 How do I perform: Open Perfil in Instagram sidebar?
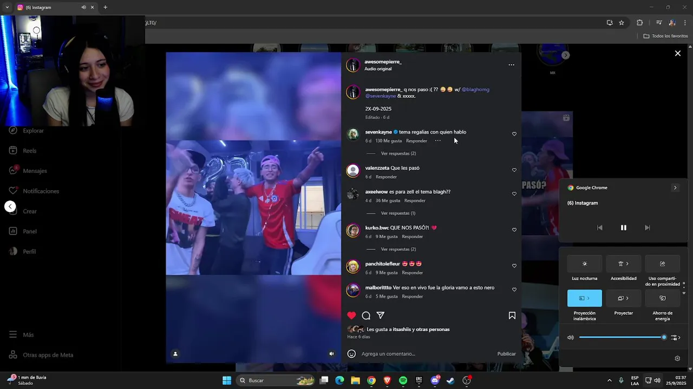coord(23,252)
